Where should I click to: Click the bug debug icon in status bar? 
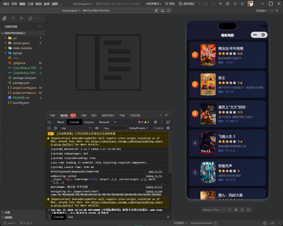264,223
